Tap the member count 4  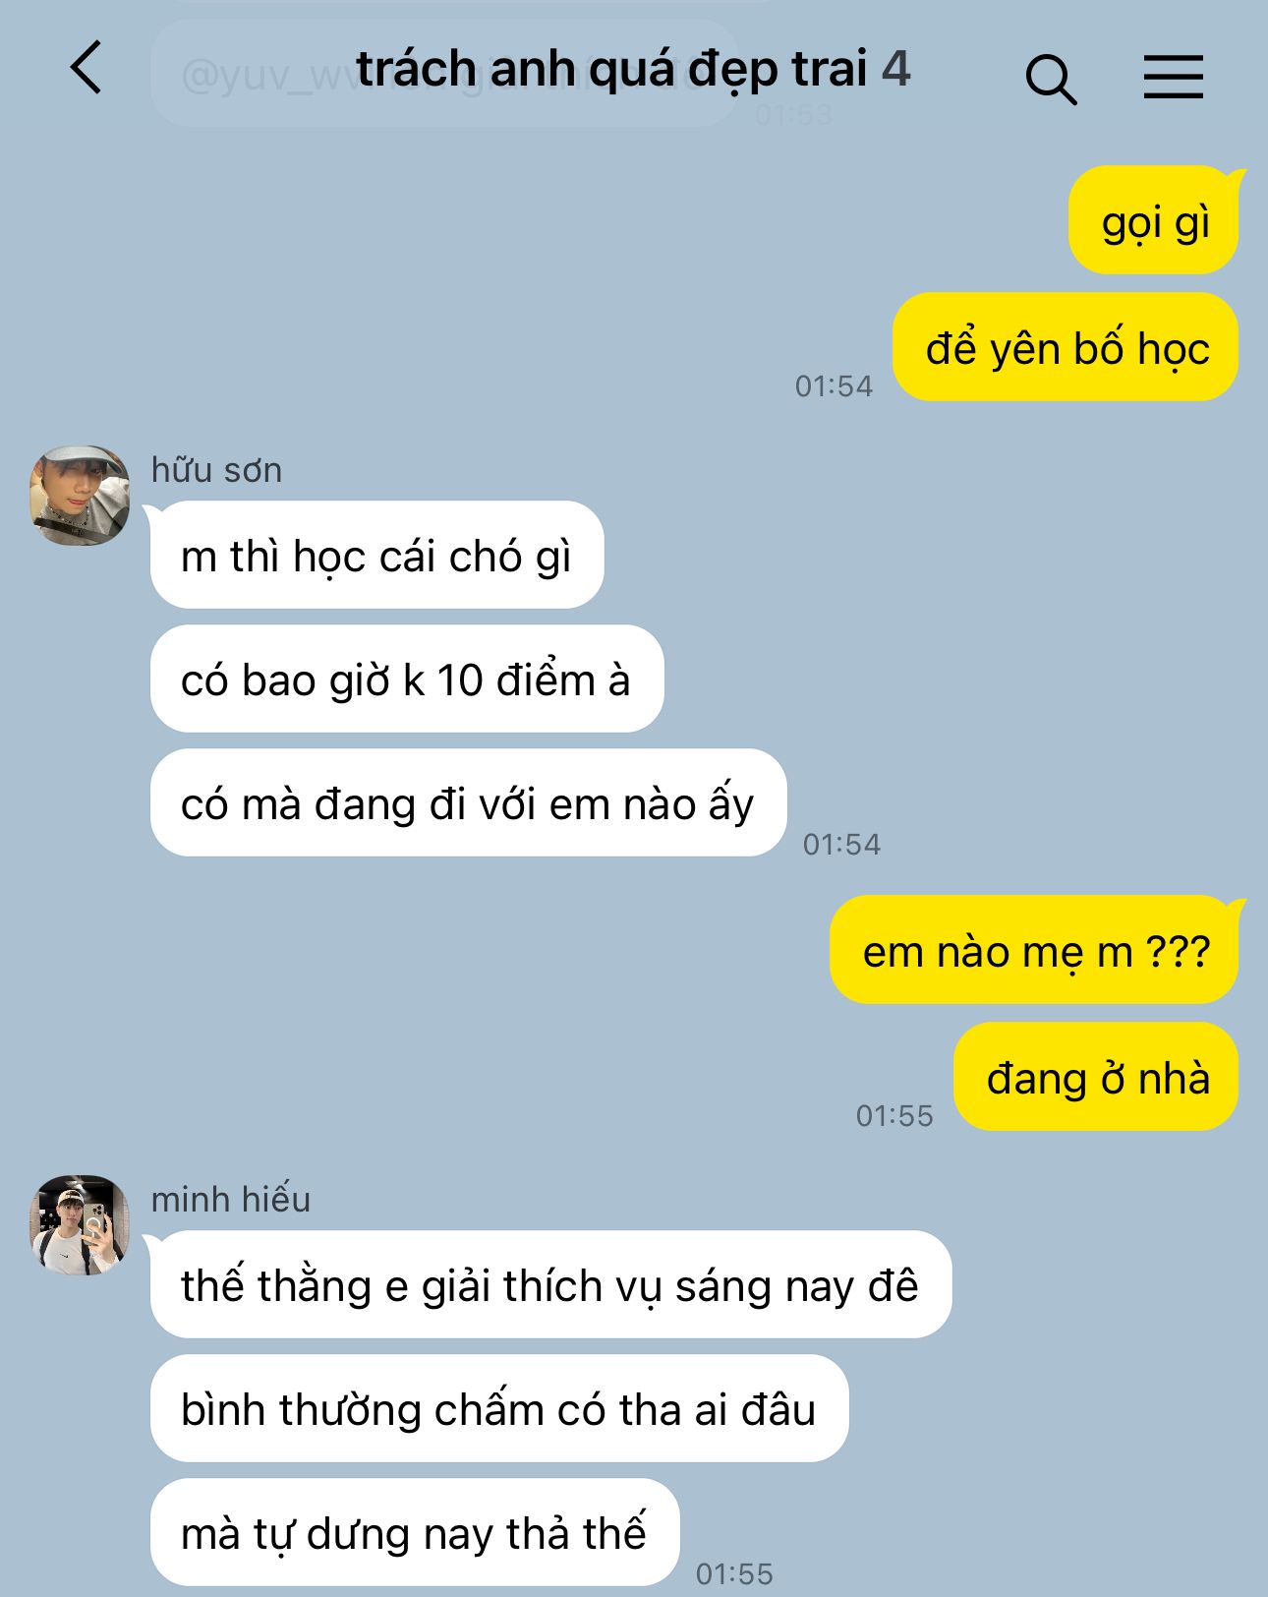click(895, 69)
